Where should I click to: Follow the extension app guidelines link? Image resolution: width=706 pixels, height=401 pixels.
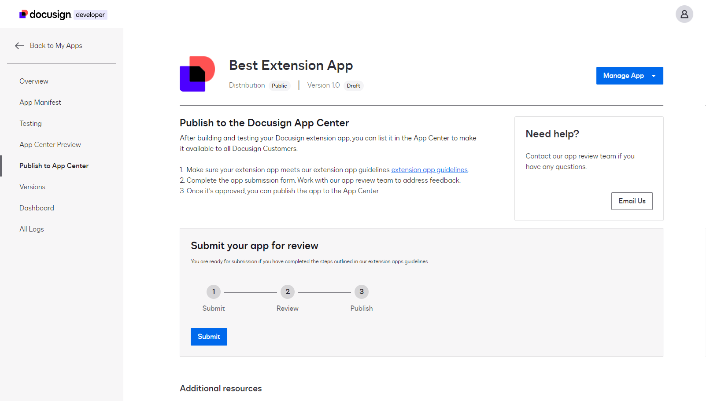429,170
